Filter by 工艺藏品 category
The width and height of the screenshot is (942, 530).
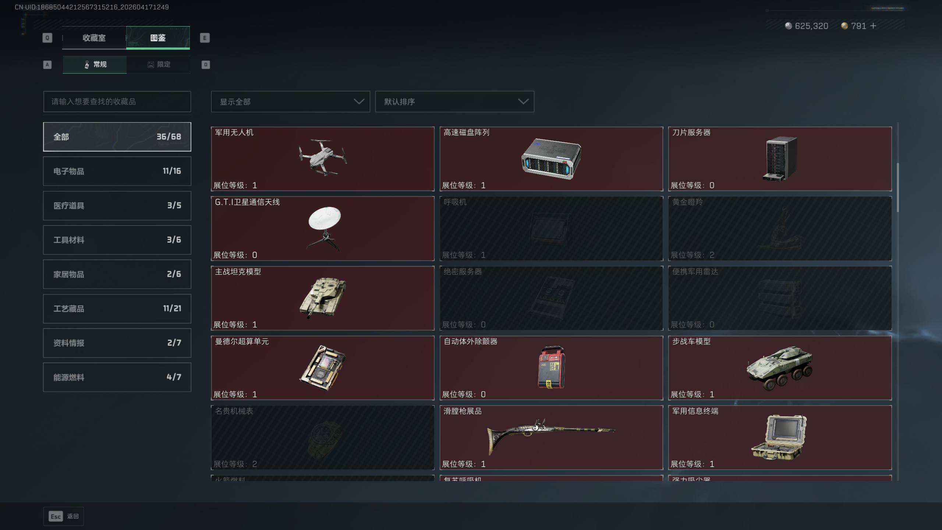click(x=117, y=308)
